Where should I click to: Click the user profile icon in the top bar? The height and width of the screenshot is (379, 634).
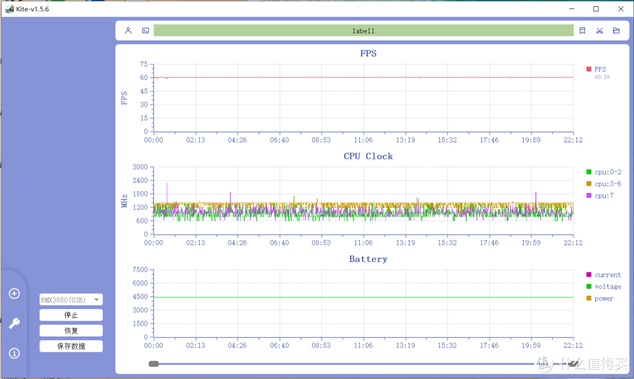click(x=128, y=31)
